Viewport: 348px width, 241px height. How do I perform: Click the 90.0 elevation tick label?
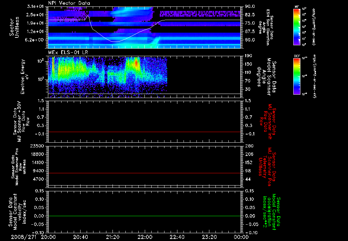[x=250, y=6]
